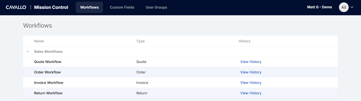Open the Quote Workflow entry
The height and width of the screenshot is (101, 361).
coord(48,62)
